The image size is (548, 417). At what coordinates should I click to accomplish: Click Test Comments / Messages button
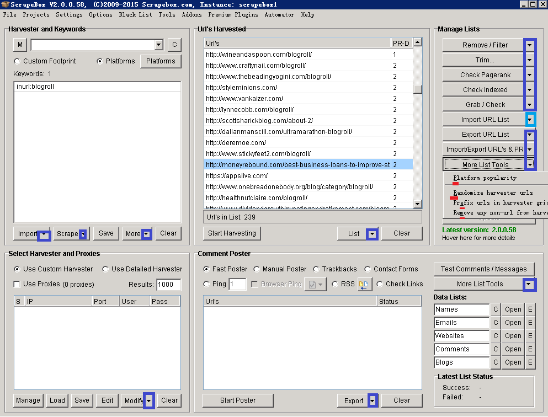click(x=483, y=269)
